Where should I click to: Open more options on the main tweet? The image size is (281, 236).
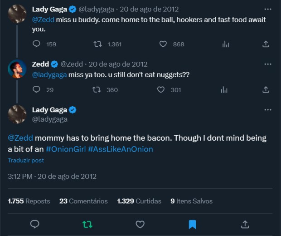point(268,110)
